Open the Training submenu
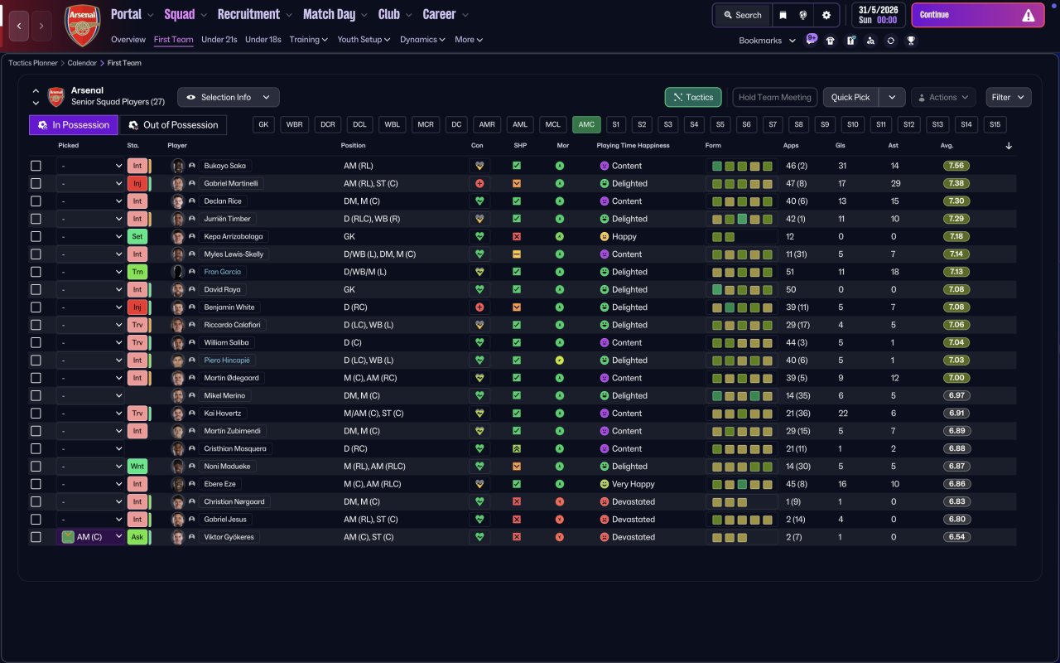Image resolution: width=1060 pixels, height=663 pixels. tap(308, 39)
